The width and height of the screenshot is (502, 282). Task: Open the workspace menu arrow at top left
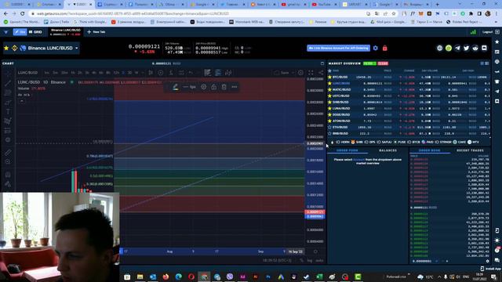click(x=6, y=32)
